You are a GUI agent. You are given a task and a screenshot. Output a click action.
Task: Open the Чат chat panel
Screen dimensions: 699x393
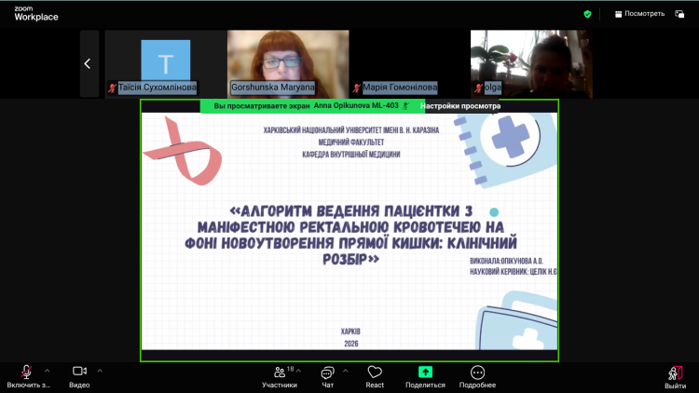click(327, 373)
